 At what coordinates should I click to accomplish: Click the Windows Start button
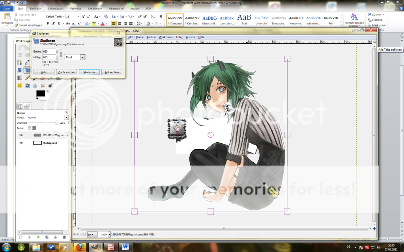6,247
